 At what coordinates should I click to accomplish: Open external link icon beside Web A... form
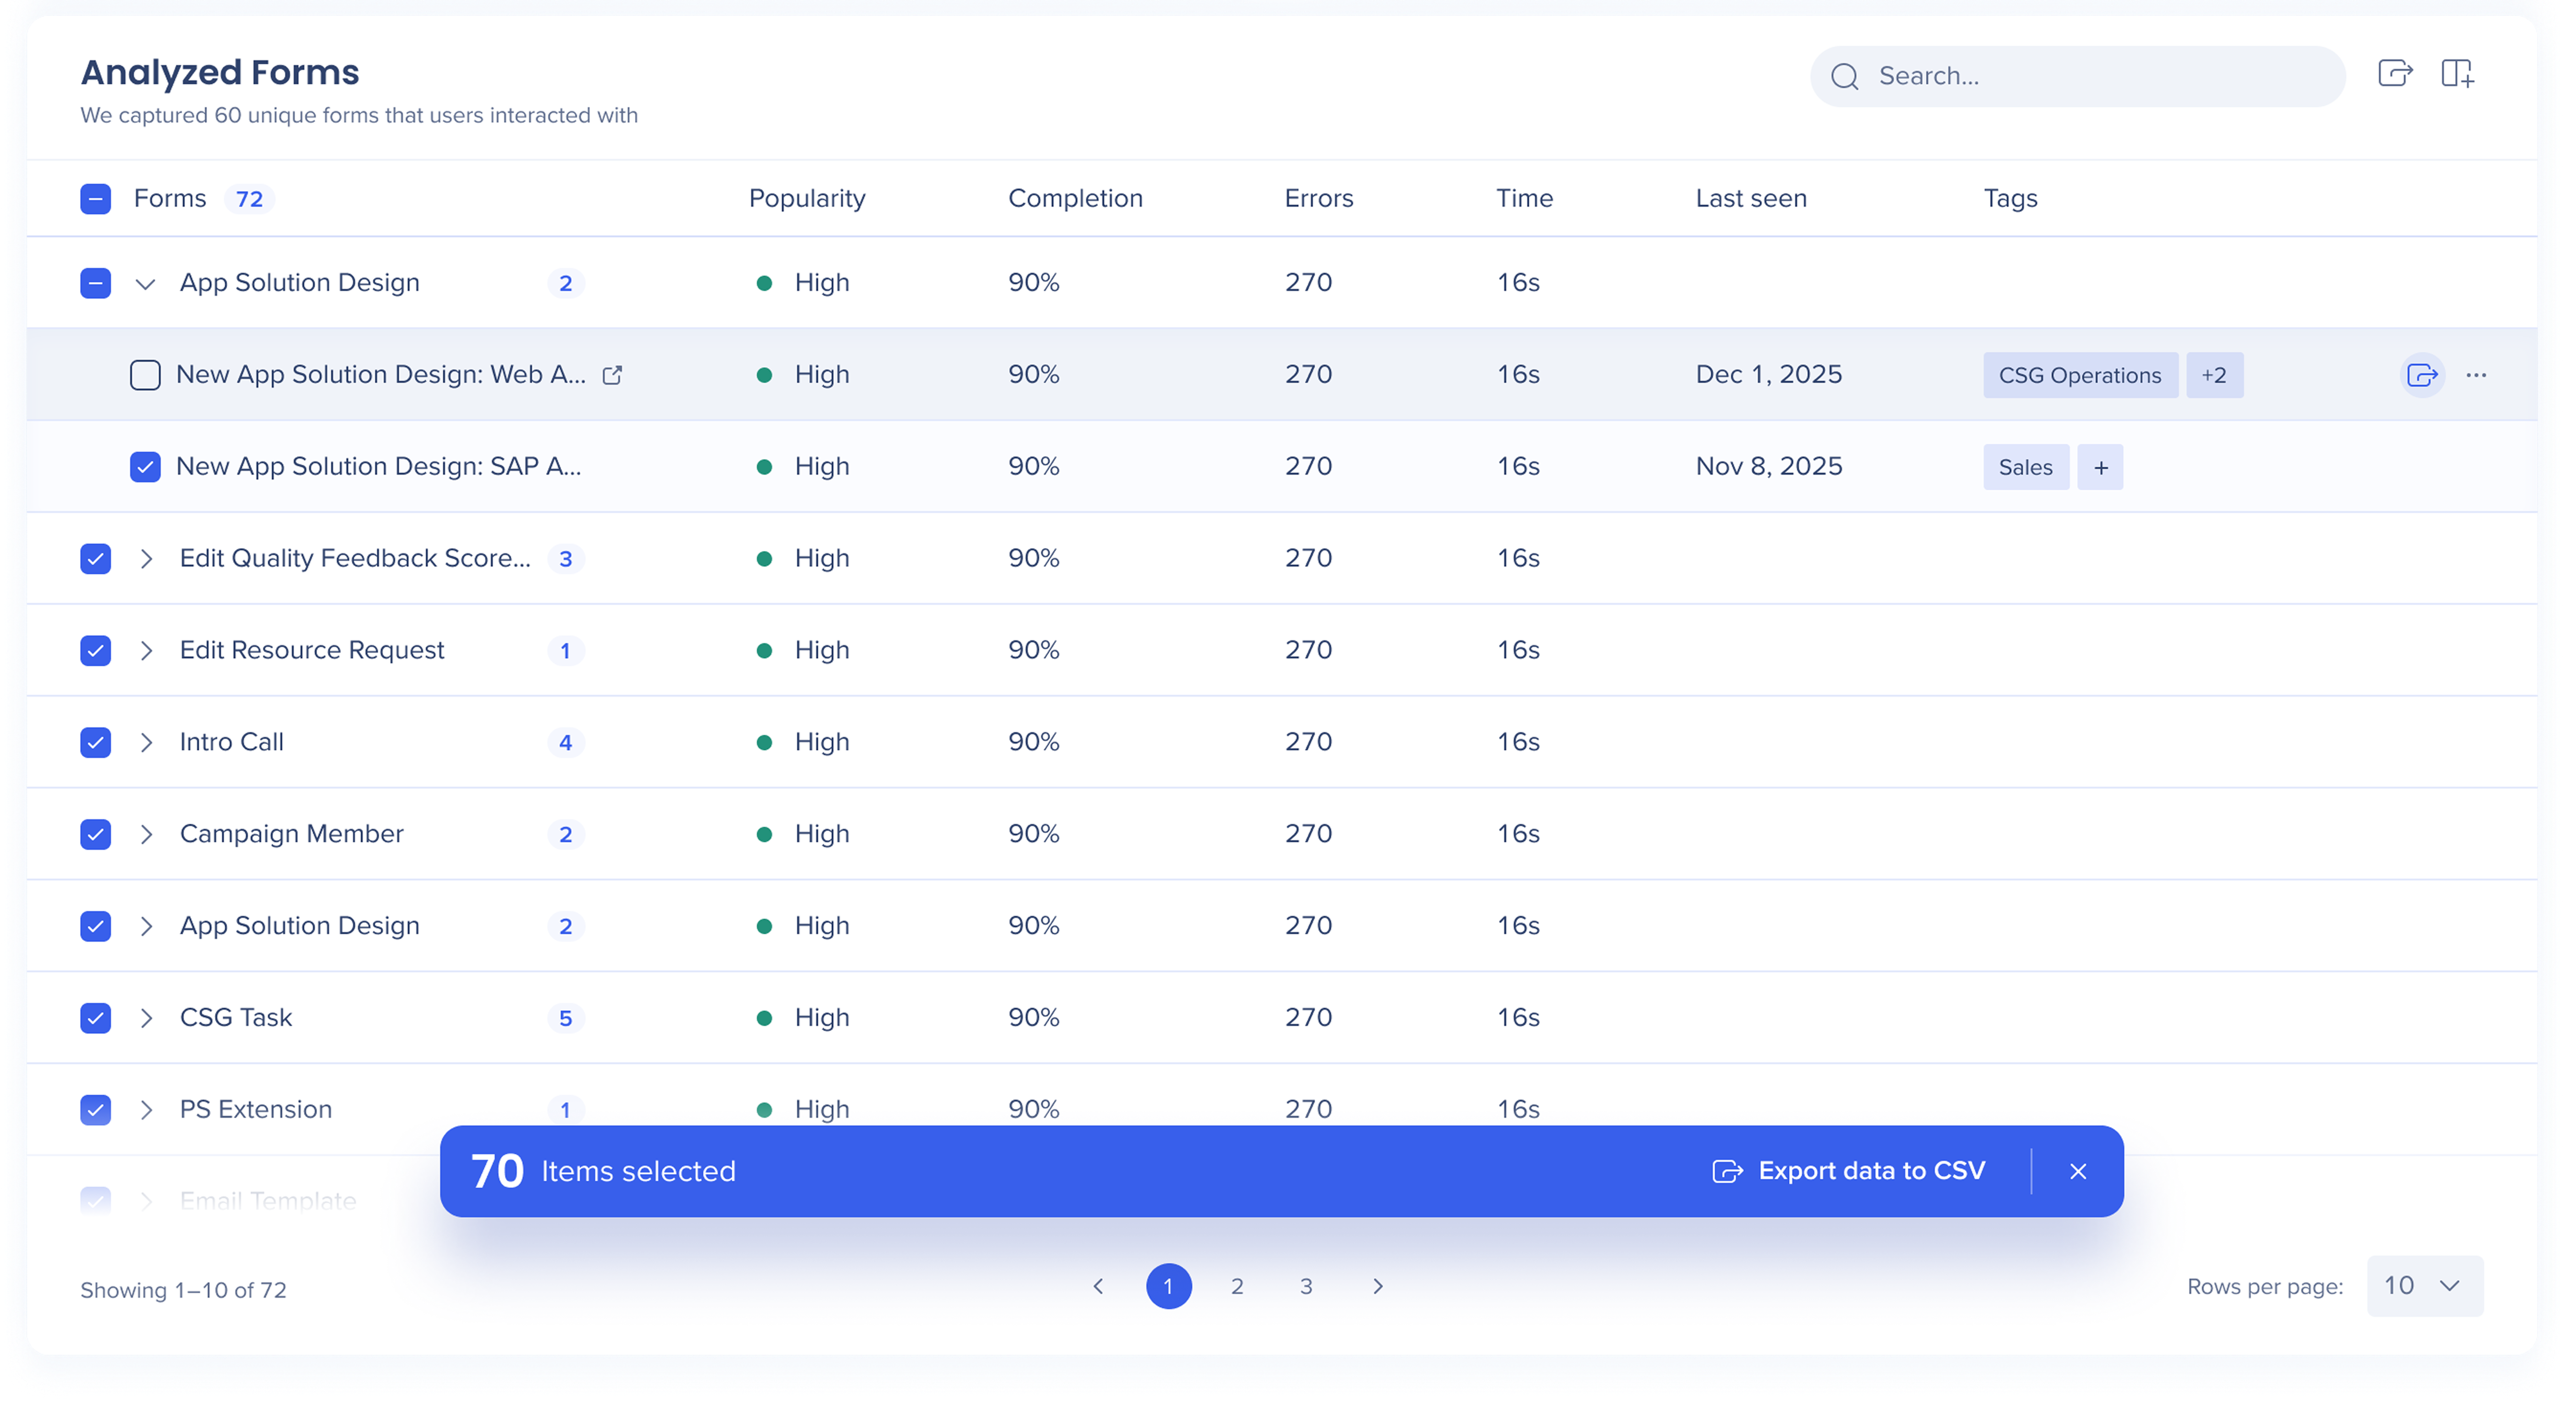coord(612,375)
